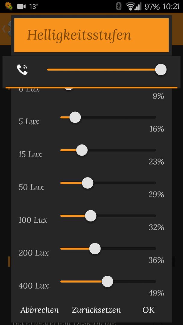Image resolution: width=183 pixels, height=325 pixels.
Task: Tap the phone call volume icon
Action: (22, 70)
